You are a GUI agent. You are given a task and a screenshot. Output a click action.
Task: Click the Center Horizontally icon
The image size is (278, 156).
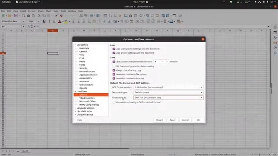(79, 21)
